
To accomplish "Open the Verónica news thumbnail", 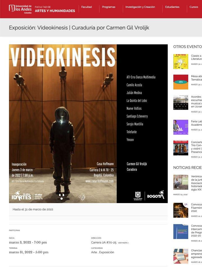I will tap(181, 182).
